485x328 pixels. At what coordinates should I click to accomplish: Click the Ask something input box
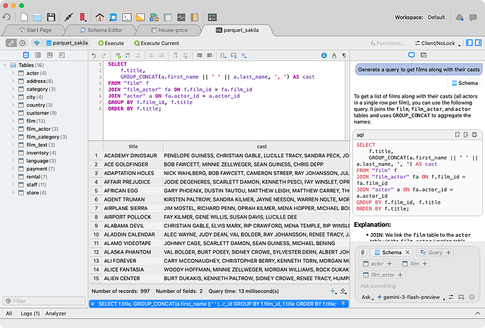[416, 286]
